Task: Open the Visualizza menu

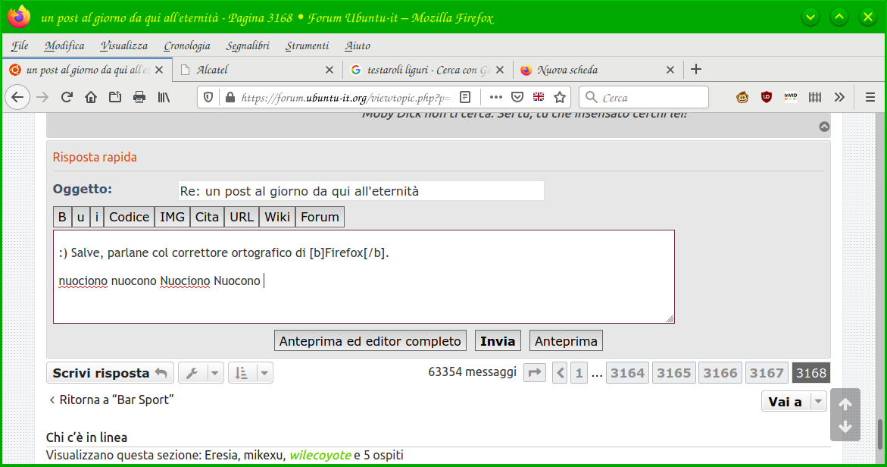Action: (124, 45)
